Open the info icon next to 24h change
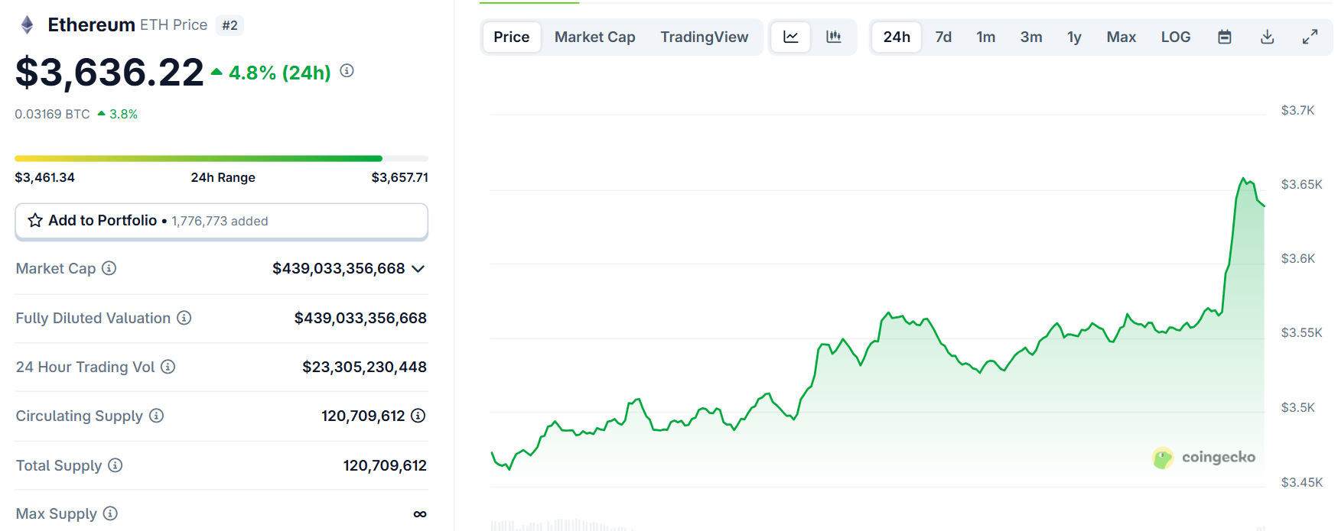Screen dimensions: 1338x531 [347, 71]
